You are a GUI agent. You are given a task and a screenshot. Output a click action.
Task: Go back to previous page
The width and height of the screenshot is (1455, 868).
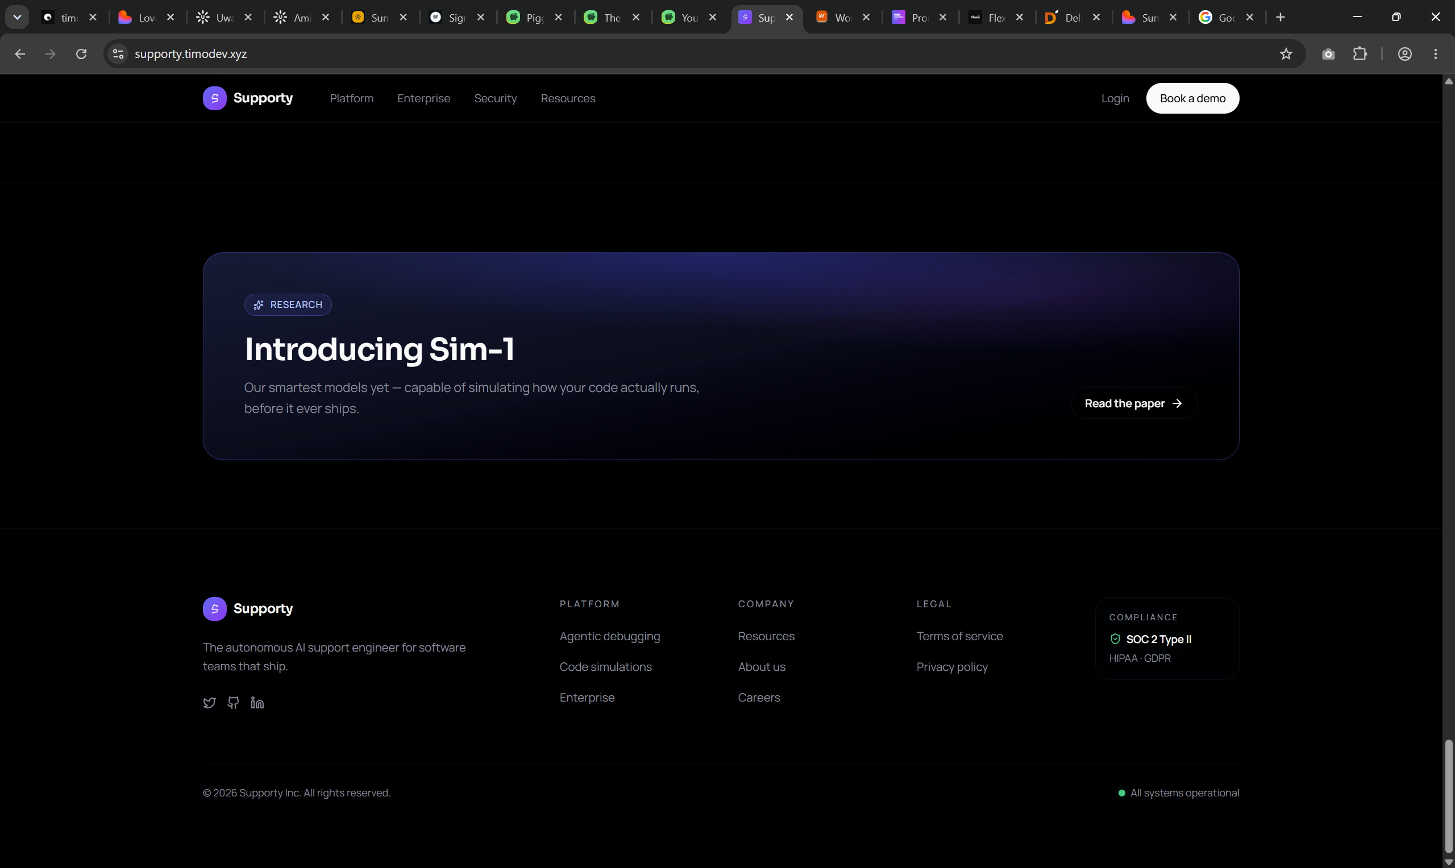(x=20, y=54)
